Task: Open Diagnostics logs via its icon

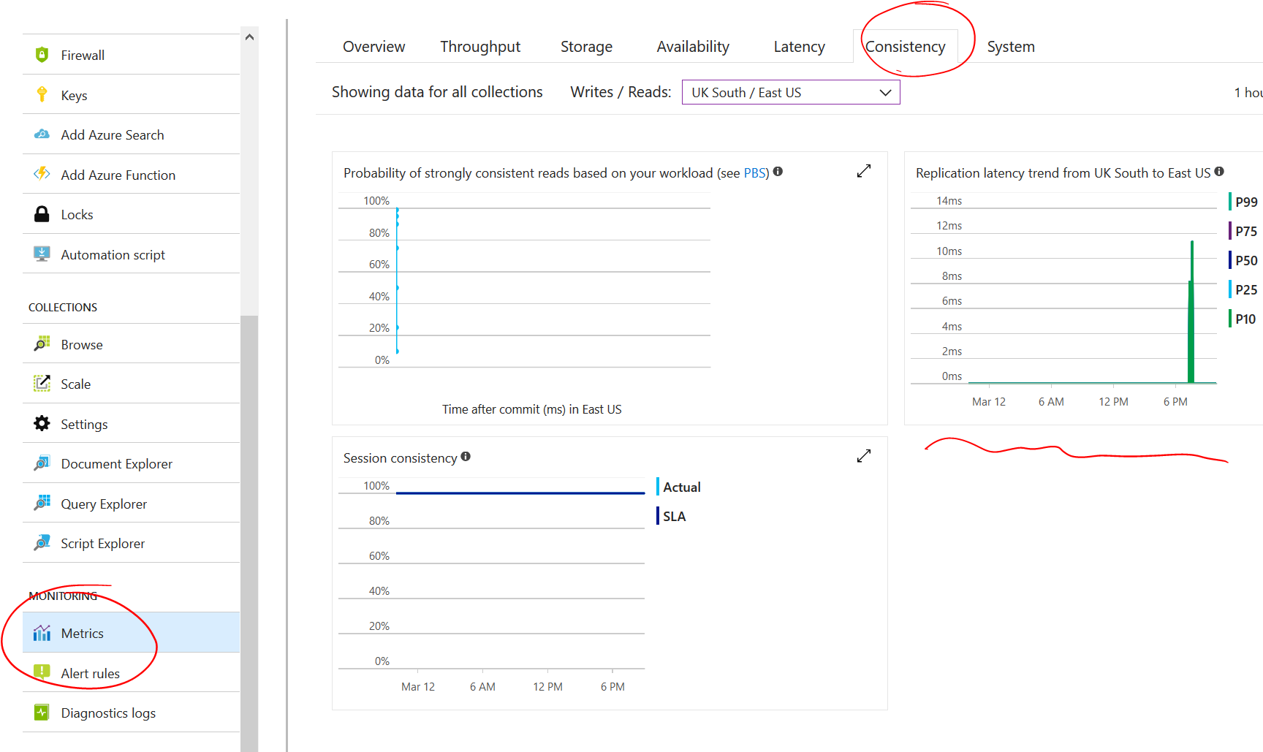Action: pos(42,712)
